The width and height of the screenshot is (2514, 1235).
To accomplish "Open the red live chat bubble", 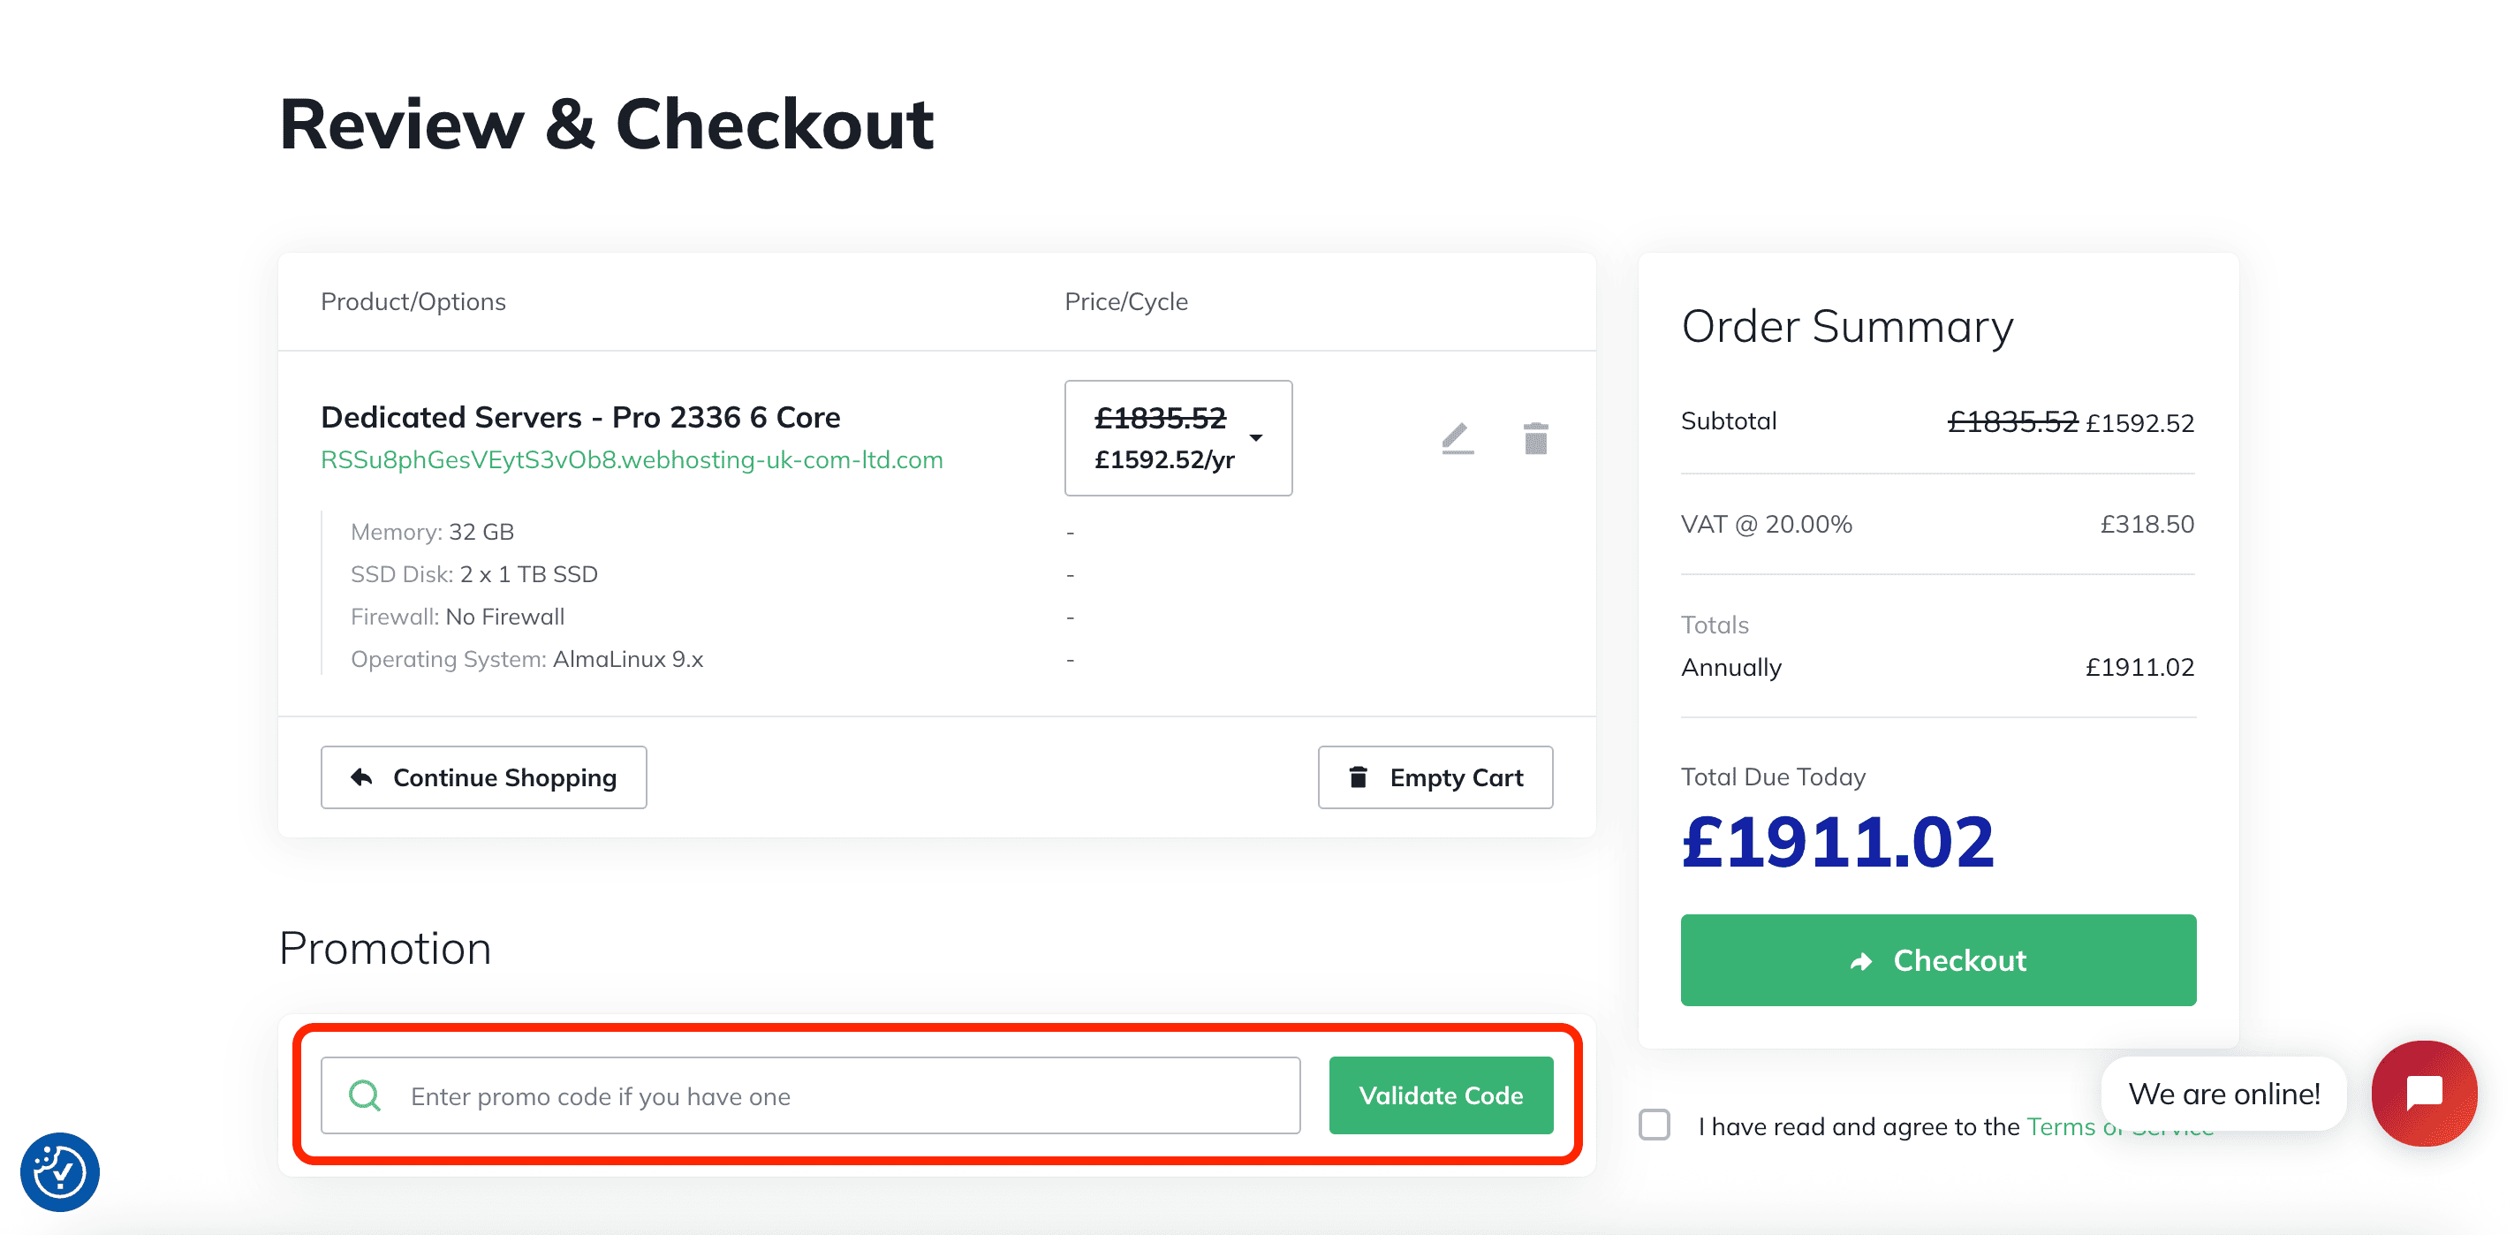I will pos(2424,1093).
